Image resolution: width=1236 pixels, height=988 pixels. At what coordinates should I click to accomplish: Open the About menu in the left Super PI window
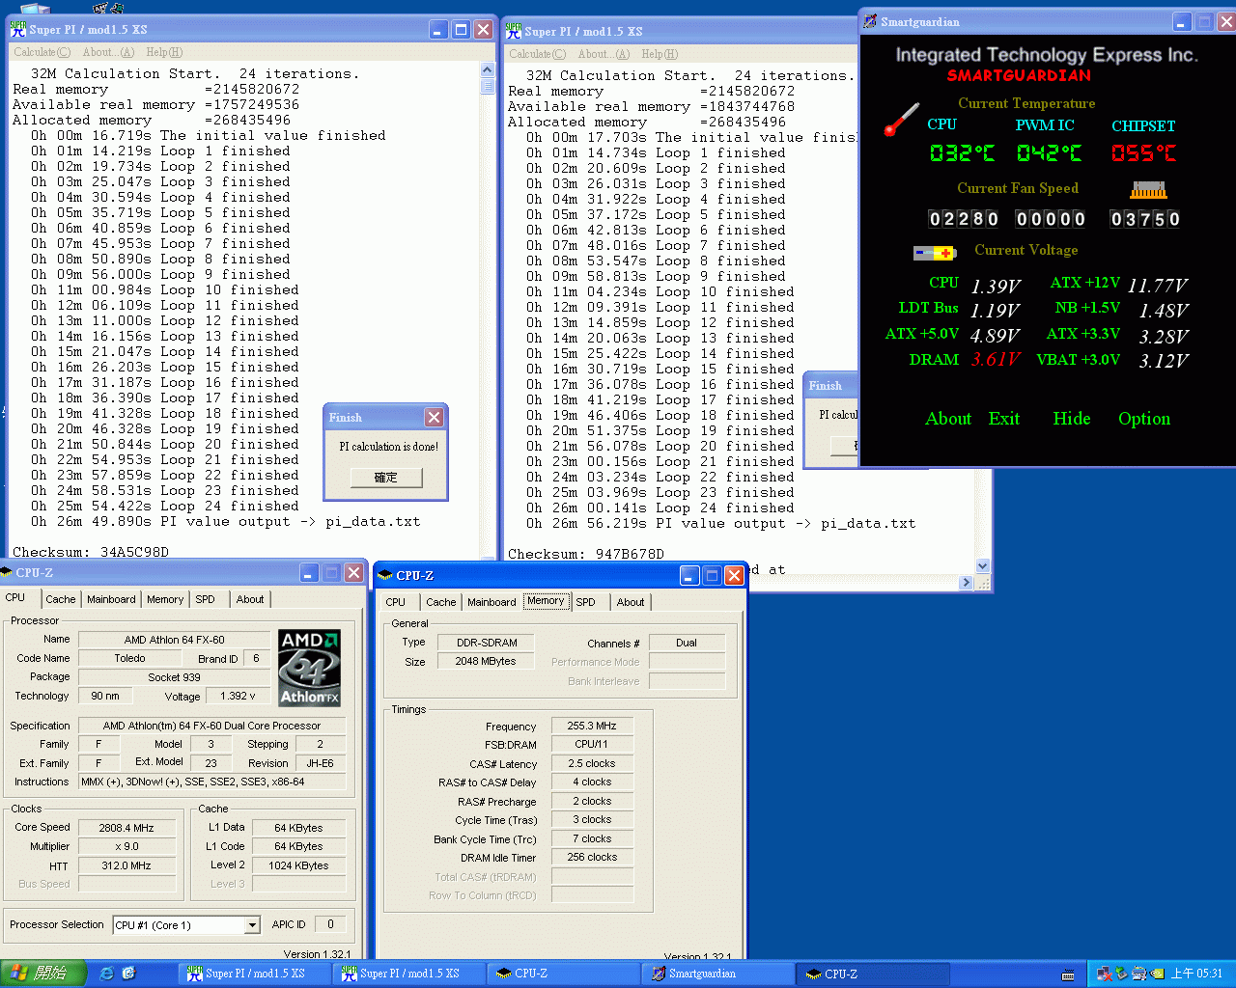click(108, 52)
